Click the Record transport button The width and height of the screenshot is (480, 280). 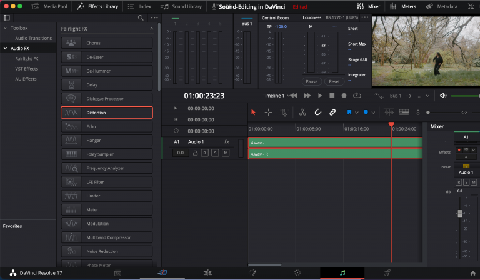tap(344, 96)
